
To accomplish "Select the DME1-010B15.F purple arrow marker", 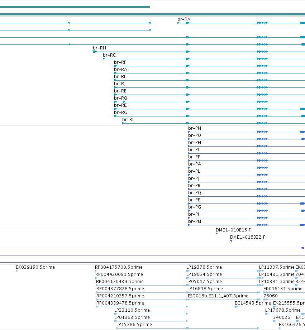I will pos(216,234).
